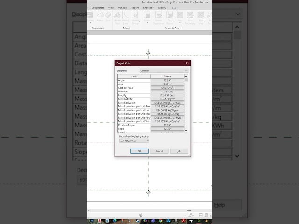Select the Area Boundary tool
The width and height of the screenshot is (299, 224).
coord(190,18)
